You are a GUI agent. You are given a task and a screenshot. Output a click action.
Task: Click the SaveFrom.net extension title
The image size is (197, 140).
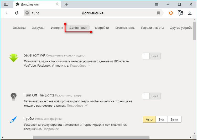(35, 55)
